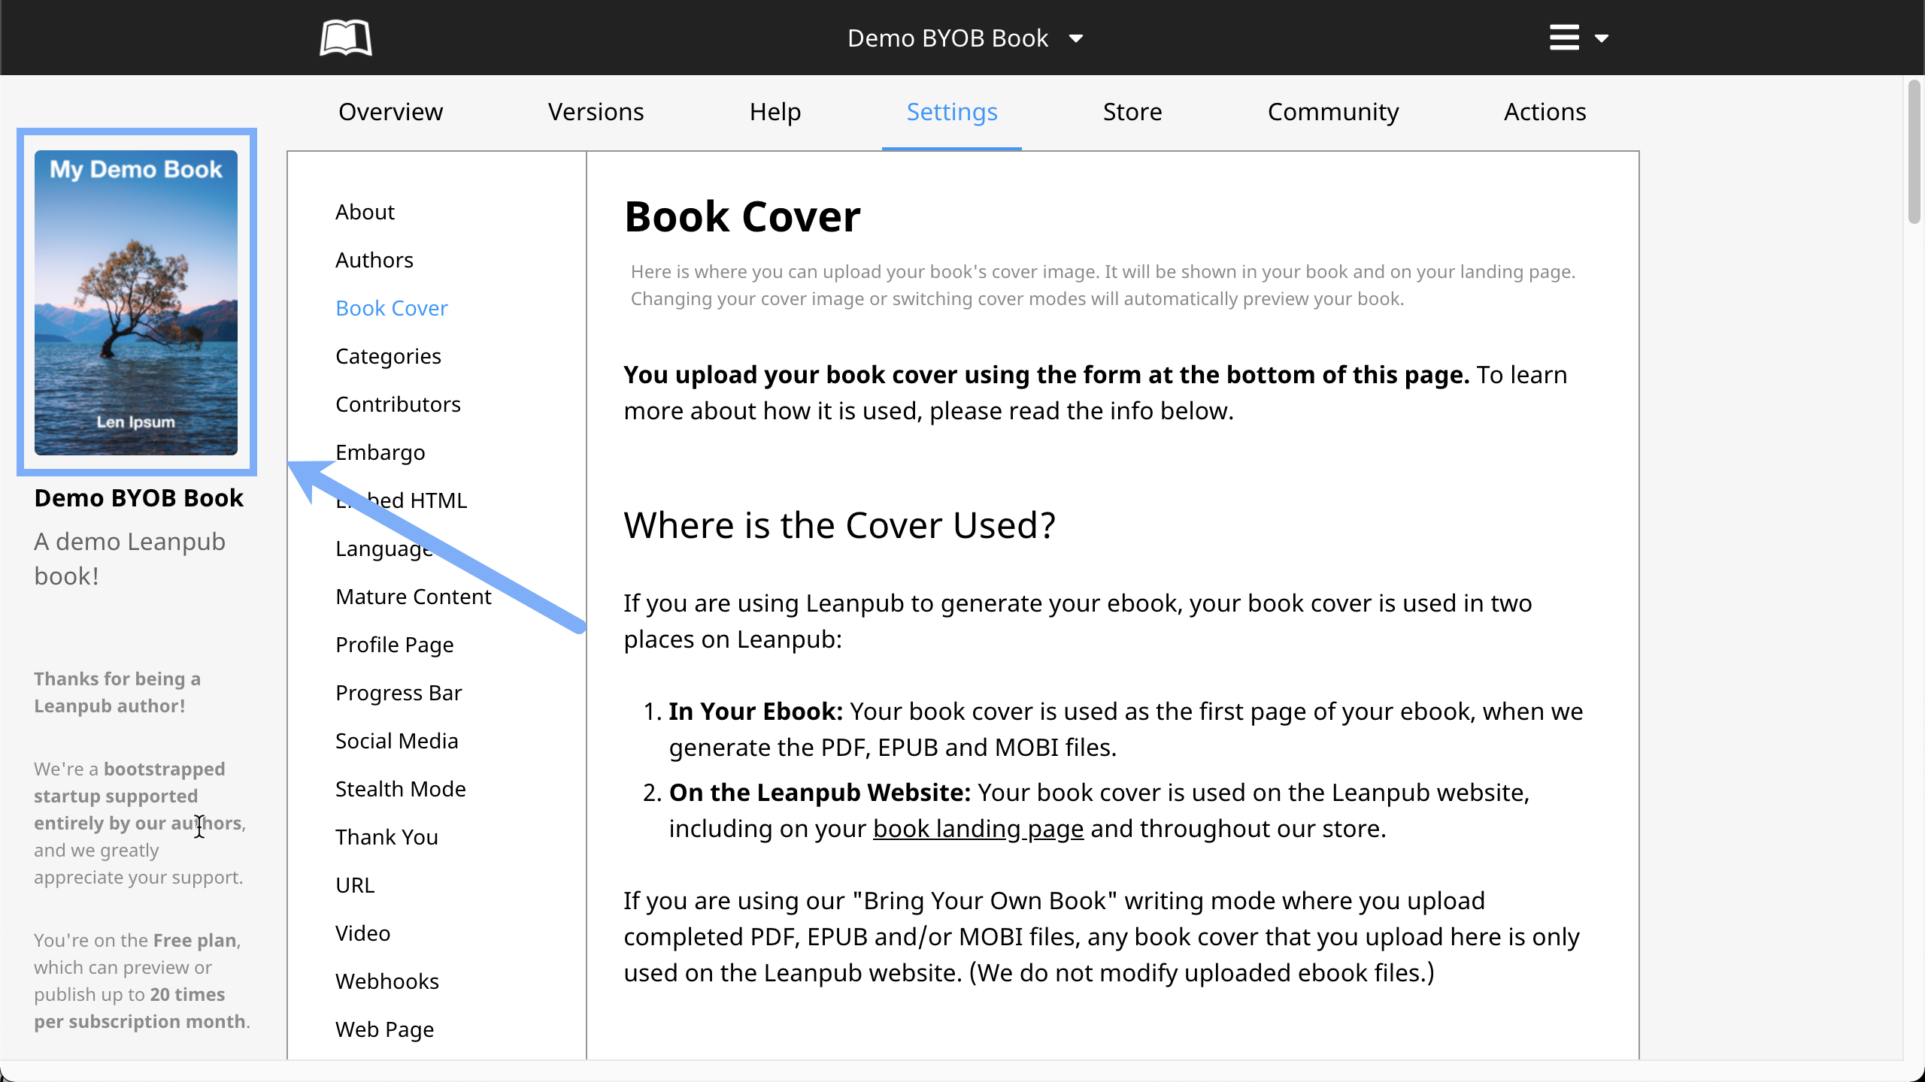Select Mature Content in the sidebar
The height and width of the screenshot is (1082, 1925).
413,597
